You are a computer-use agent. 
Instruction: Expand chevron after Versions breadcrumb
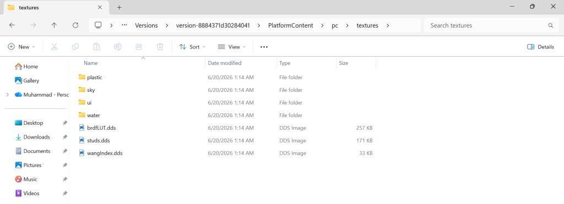[167, 25]
